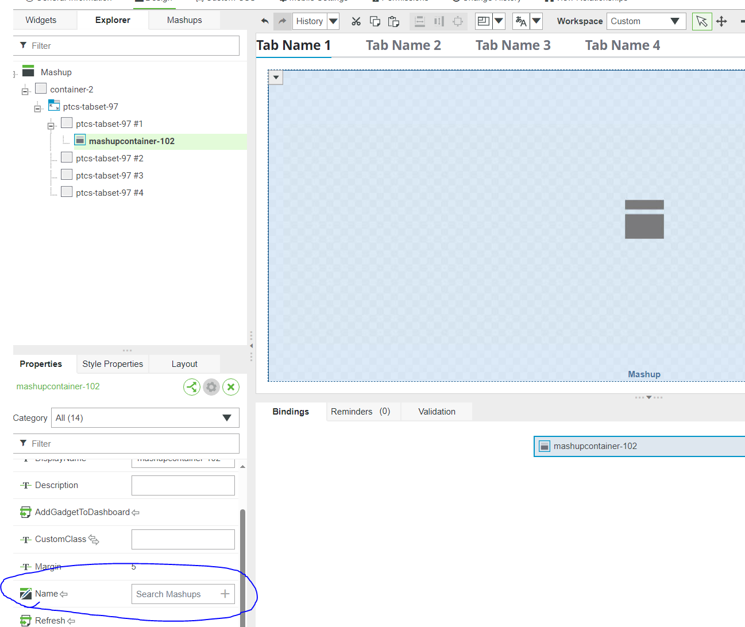
Task: Select the Cut icon
Action: [x=356, y=21]
